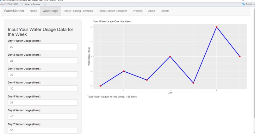Image resolution: width=255 pixels, height=134 pixels.
Task: Click the Open in Browser button
Action: pyautogui.click(x=31, y=4)
